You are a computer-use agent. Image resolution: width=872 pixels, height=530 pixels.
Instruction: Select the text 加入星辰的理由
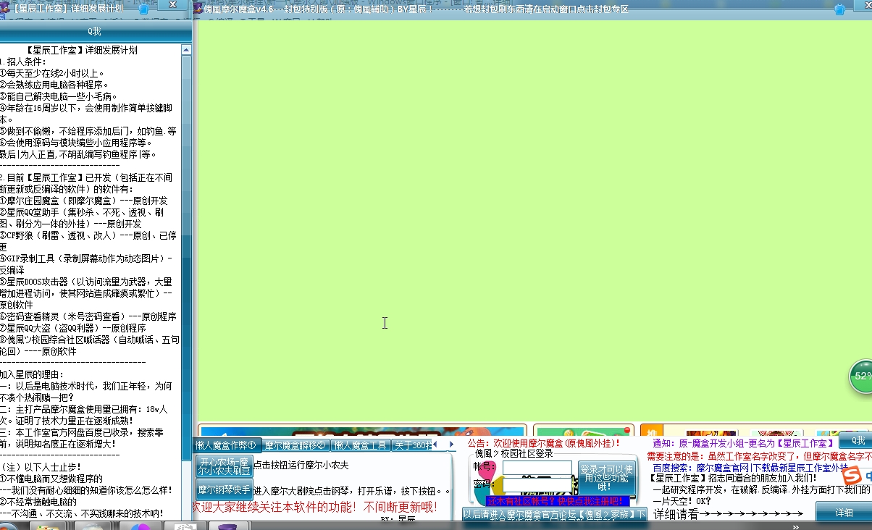coord(33,374)
